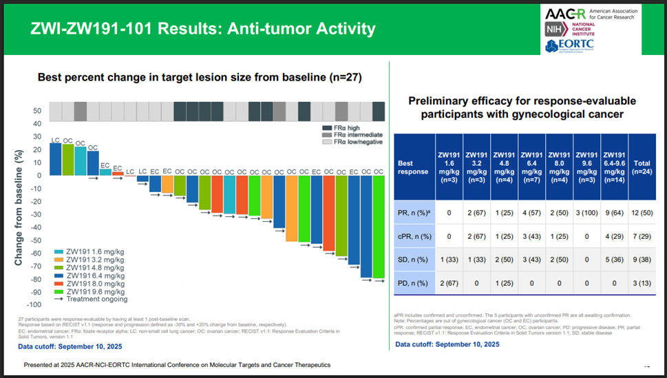Click the SD, n (%) row label
667x378 pixels.
411,260
